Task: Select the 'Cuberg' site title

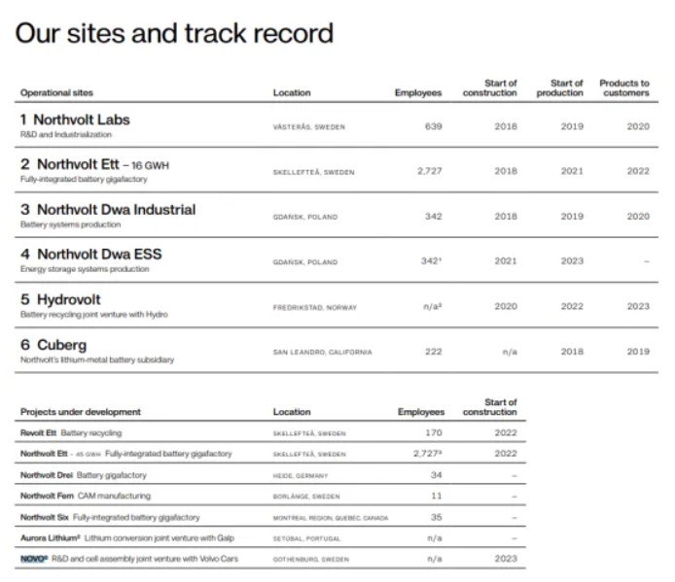Action: (x=61, y=345)
